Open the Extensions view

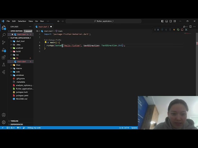(4, 57)
